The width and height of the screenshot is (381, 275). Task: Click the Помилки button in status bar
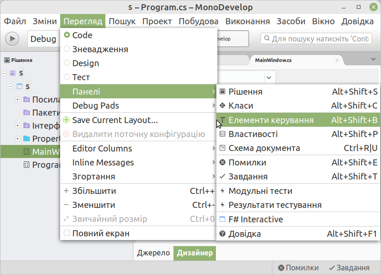coord(298,268)
